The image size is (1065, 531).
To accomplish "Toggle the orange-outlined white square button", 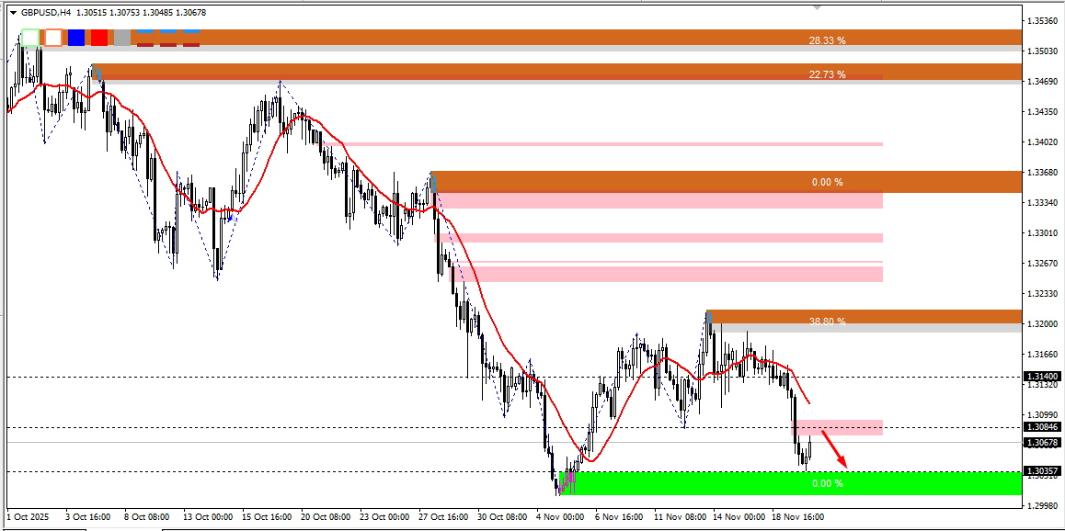I will pyautogui.click(x=53, y=38).
